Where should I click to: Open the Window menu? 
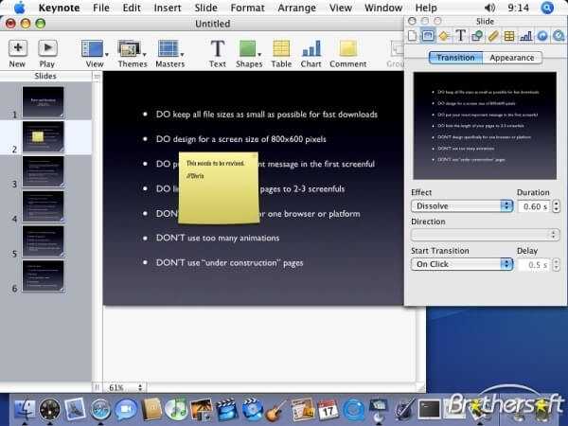(x=383, y=8)
